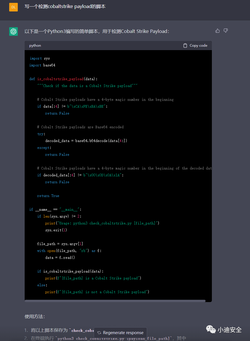Screen dimensions: 250x341
Task: Click the line 'import base64'
Action: pos(42,65)
